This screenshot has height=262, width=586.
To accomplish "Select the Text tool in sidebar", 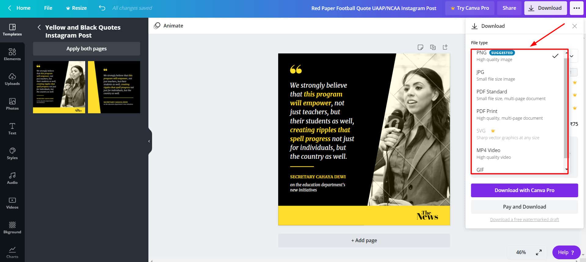I will pos(12,129).
